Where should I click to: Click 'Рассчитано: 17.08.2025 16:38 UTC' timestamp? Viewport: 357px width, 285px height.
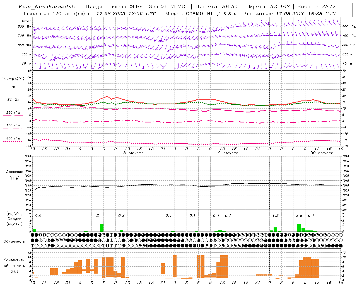(x=290, y=14)
